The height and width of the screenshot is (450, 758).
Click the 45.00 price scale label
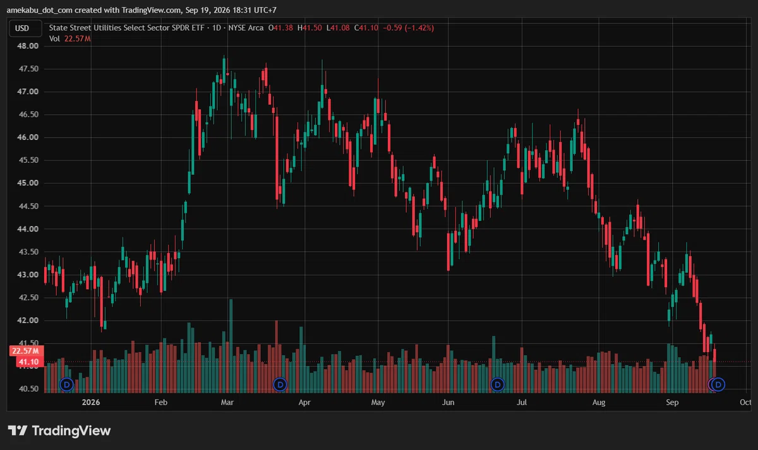pos(28,183)
